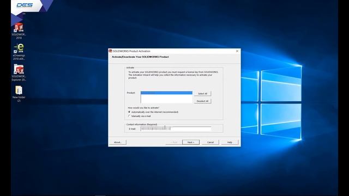The width and height of the screenshot is (349, 196).
Task: Click the disabled < Back button
Action: click(174, 142)
